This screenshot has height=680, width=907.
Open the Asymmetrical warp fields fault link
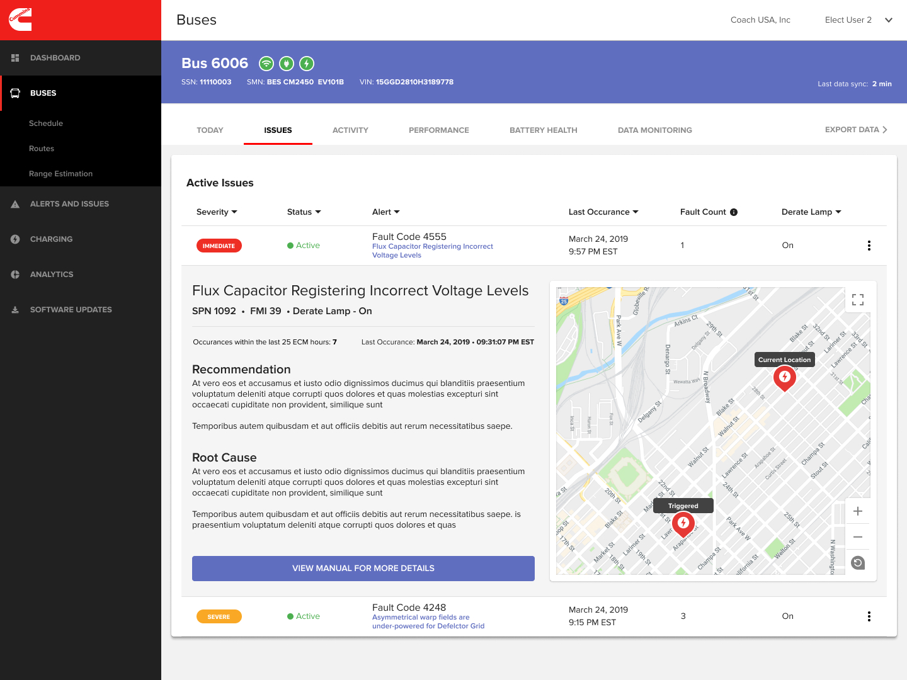[428, 621]
